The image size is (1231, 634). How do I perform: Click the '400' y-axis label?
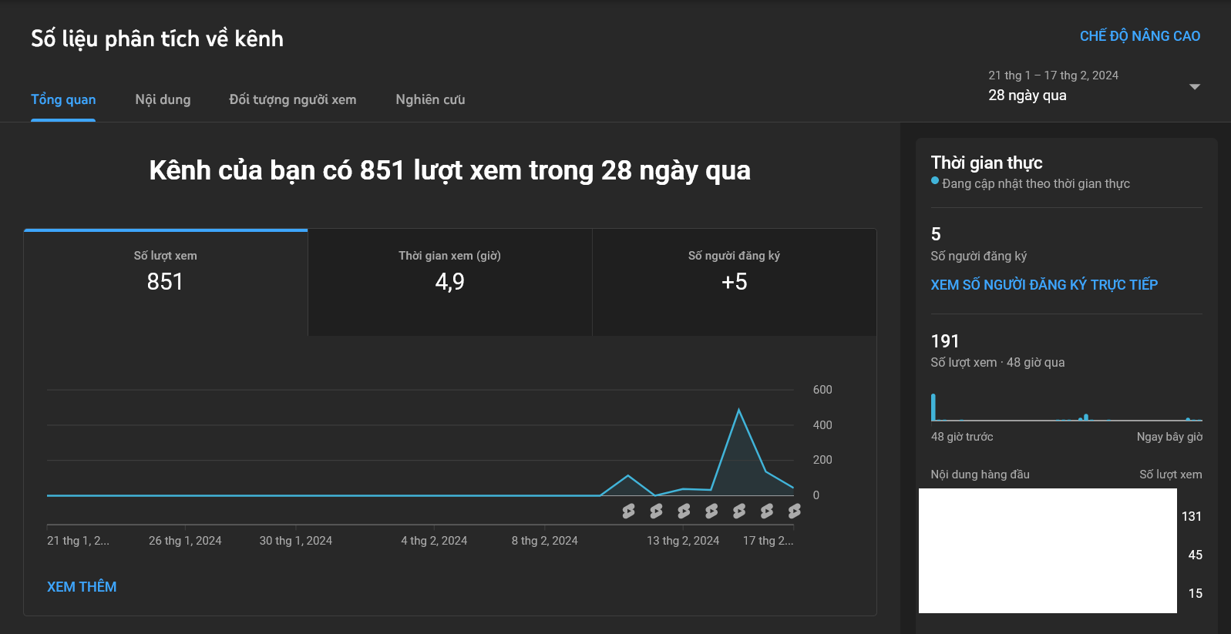click(822, 425)
